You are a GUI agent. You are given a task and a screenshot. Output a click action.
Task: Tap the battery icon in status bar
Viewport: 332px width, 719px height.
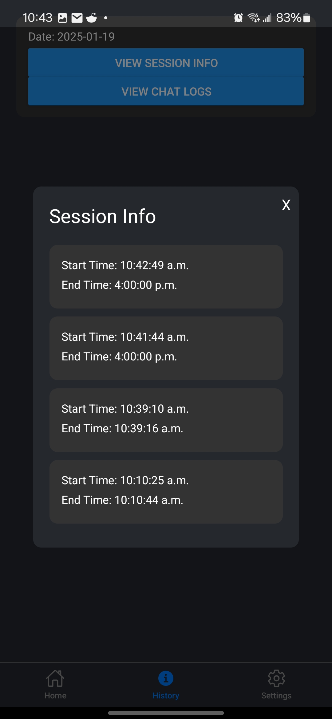306,18
